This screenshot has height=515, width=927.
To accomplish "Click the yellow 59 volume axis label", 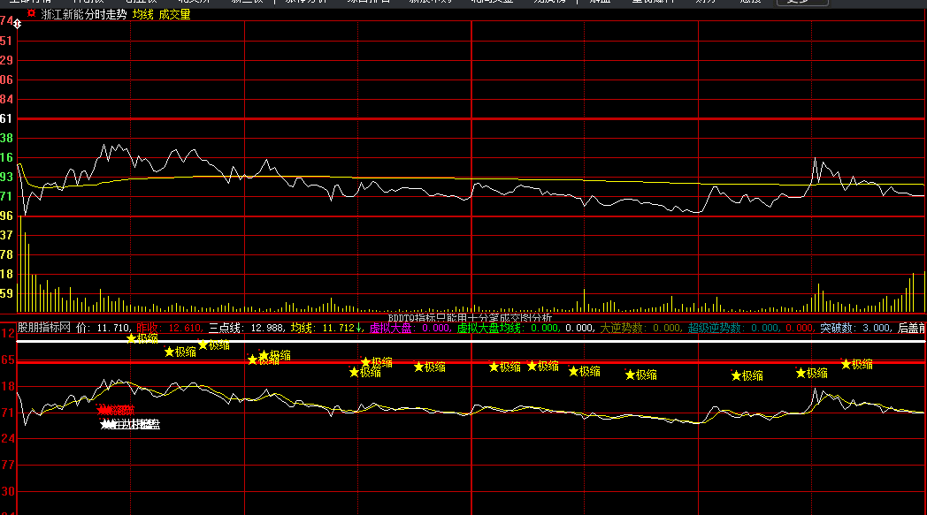I will [6, 293].
